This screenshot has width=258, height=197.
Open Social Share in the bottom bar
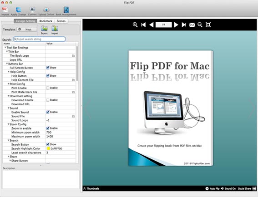click(x=247, y=188)
